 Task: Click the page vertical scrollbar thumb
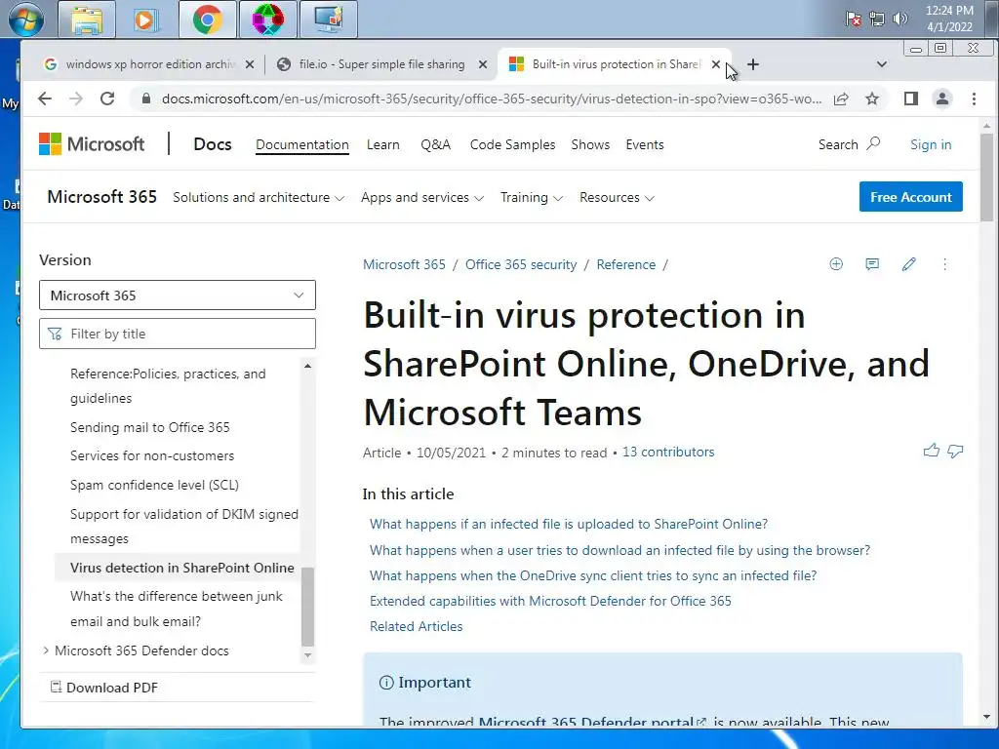point(986,177)
